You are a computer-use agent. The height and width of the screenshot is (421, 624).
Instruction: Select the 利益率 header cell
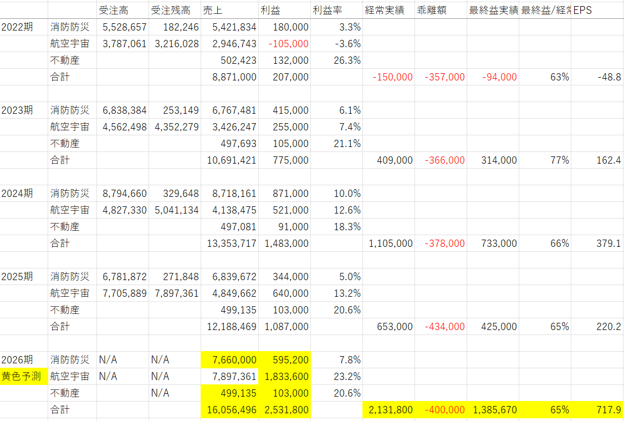click(x=336, y=11)
